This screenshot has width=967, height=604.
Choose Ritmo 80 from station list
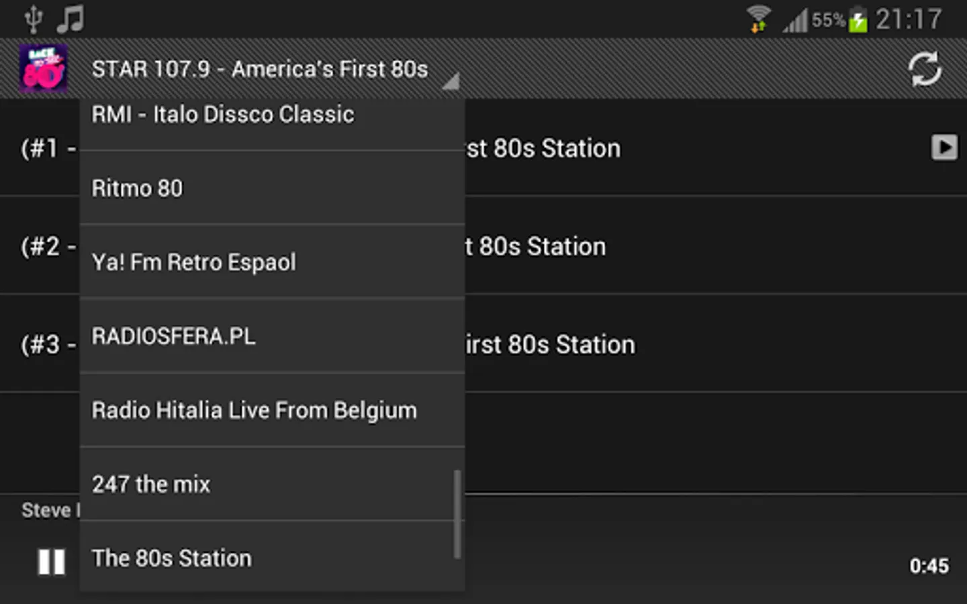[x=273, y=188]
